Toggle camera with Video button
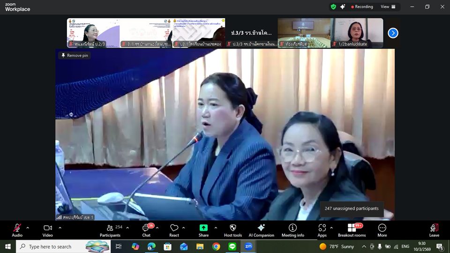 (x=48, y=230)
